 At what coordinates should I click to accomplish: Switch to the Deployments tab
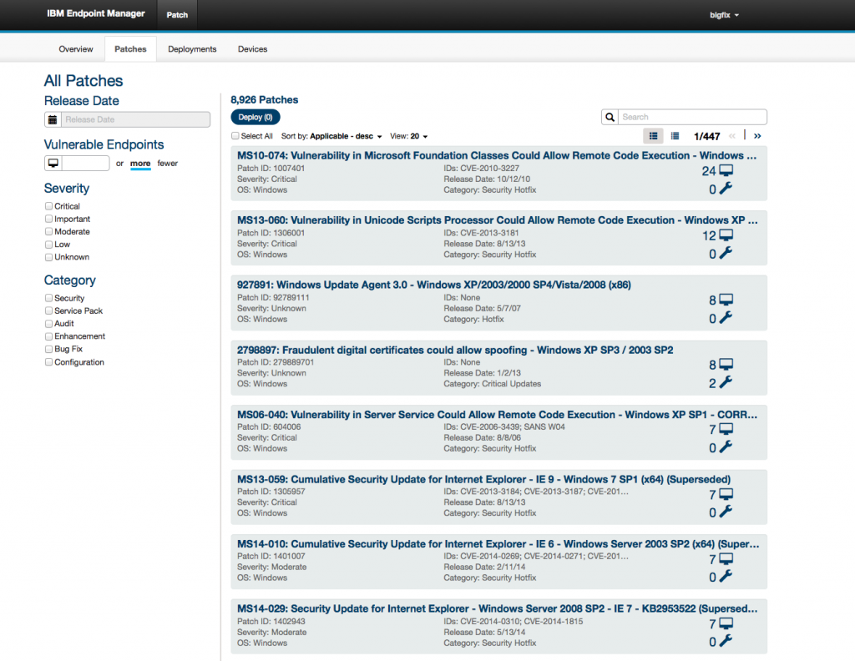click(x=192, y=49)
